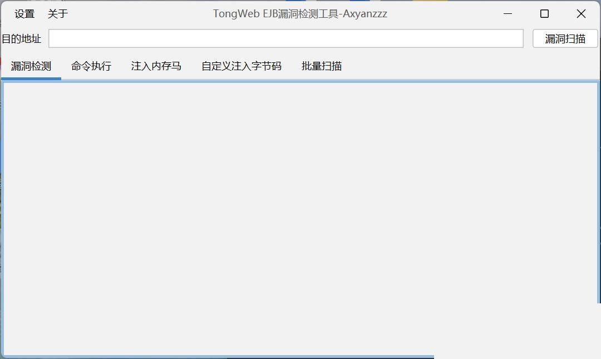Minimize the TongWeb tool window

(508, 14)
